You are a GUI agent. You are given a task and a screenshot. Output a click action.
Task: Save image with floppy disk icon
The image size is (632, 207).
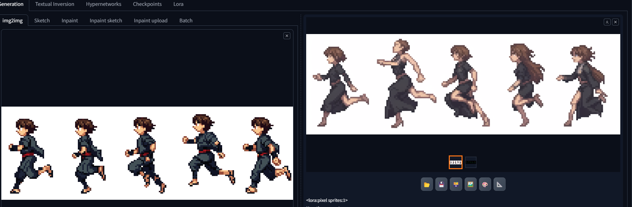pyautogui.click(x=441, y=184)
